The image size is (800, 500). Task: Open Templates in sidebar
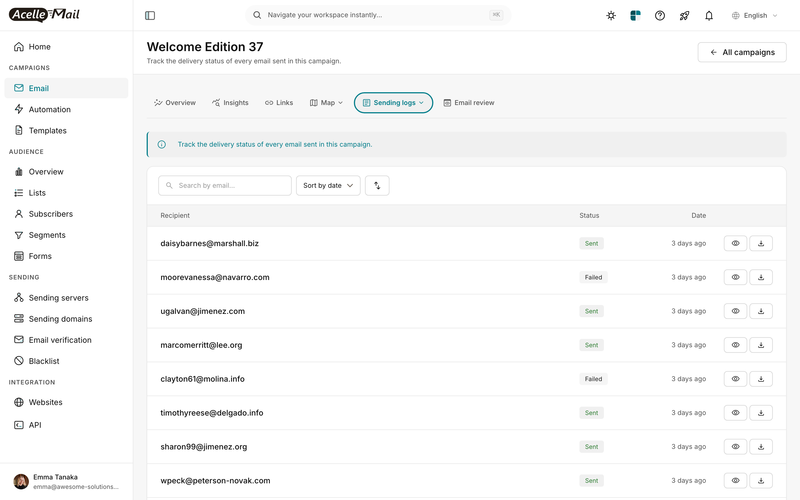(66, 131)
